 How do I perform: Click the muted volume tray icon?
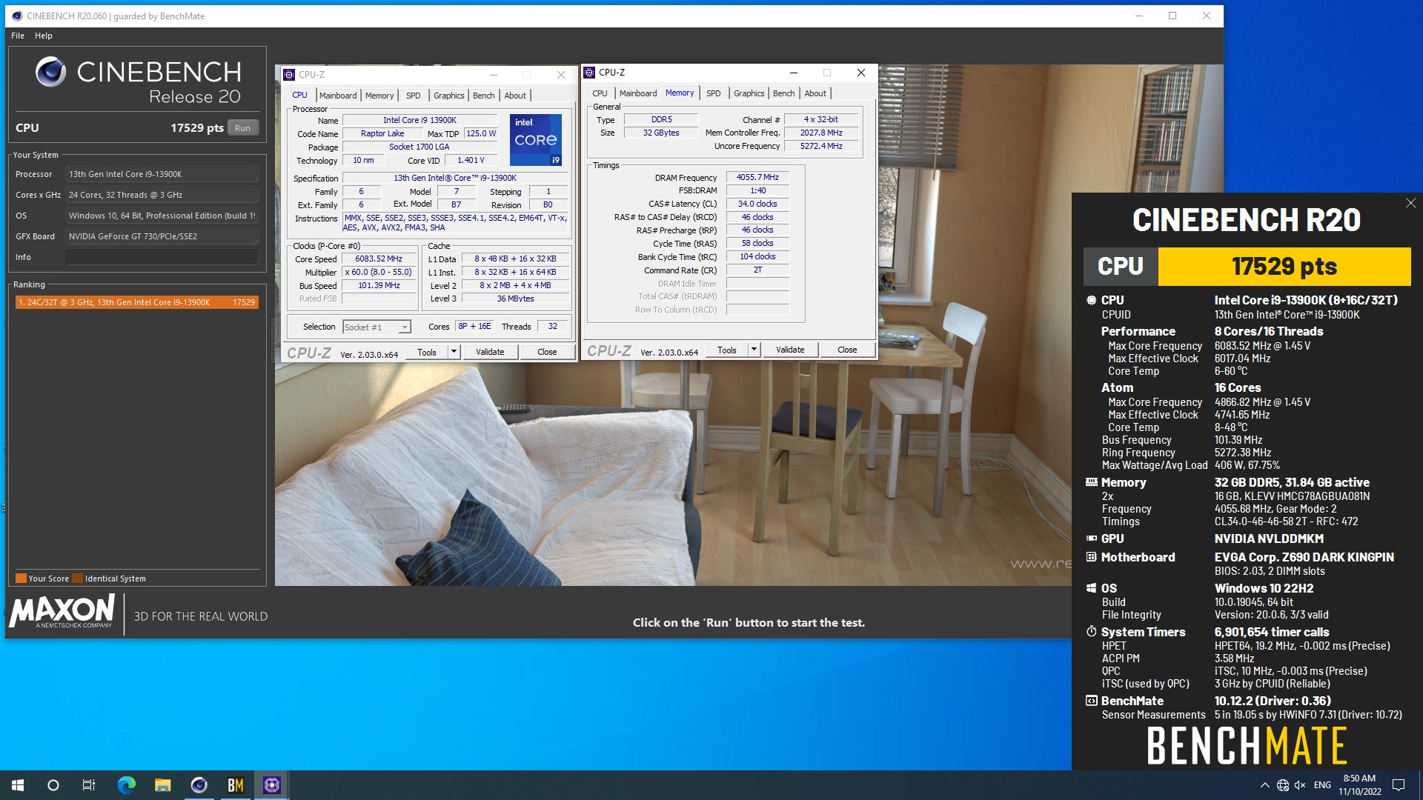[x=1300, y=785]
